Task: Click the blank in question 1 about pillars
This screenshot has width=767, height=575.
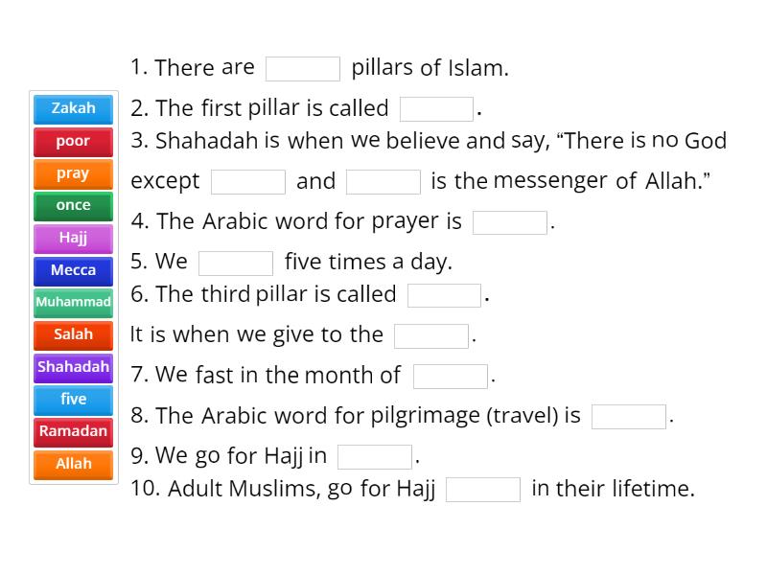Action: coord(302,67)
